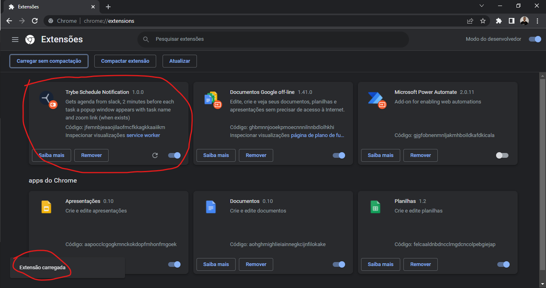The image size is (546, 288).
Task: Open the browser Extensions puzzle menu
Action: pos(498,21)
